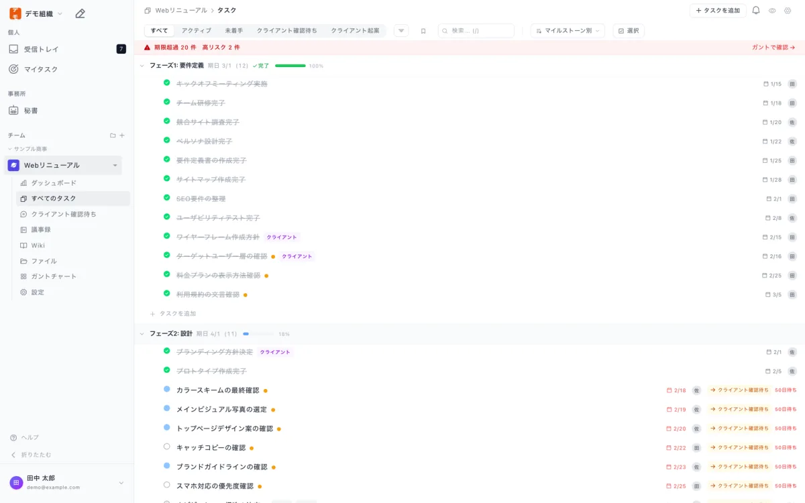Viewport: 805px width, 503px height.
Task: Open the マイルストーン別 grouping dropdown
Action: point(568,31)
